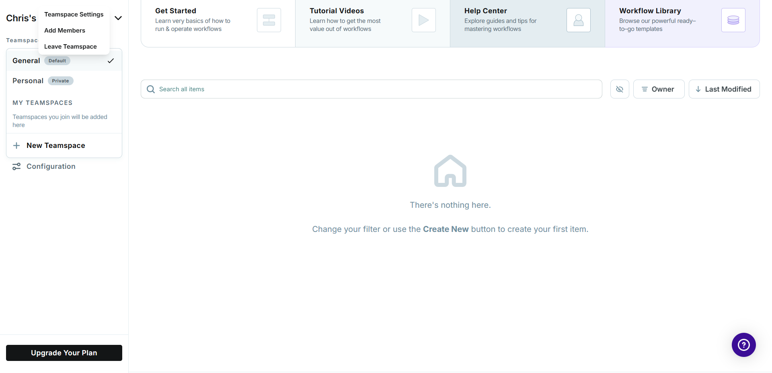Click Upgrade Your Plan button
The width and height of the screenshot is (772, 373).
tap(64, 353)
